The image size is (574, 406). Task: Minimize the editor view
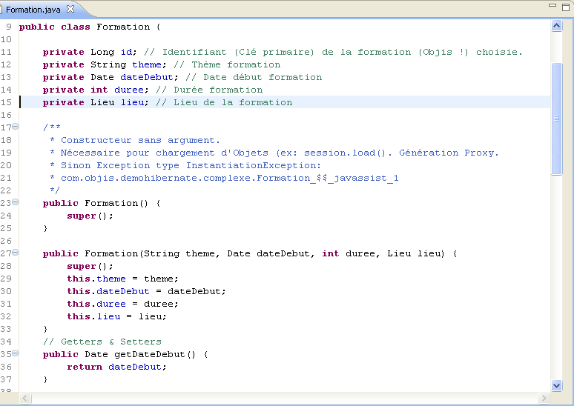552,5
